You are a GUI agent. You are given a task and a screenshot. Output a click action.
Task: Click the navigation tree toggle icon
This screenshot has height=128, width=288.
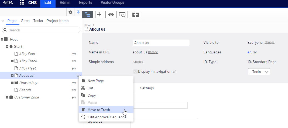pos(87,15)
